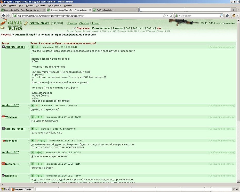Click the page scrollbar up arrow

click(x=238, y=20)
